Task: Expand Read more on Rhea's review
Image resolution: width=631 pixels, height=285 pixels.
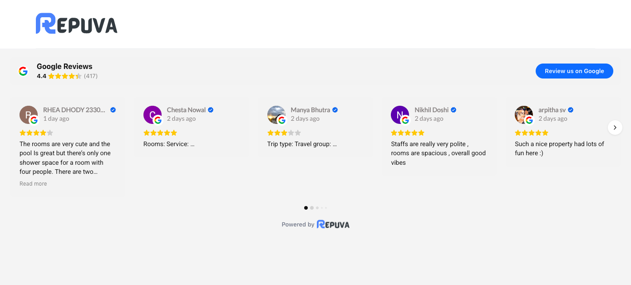Action: 33,184
